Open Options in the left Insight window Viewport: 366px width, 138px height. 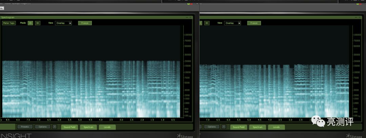click(x=43, y=127)
